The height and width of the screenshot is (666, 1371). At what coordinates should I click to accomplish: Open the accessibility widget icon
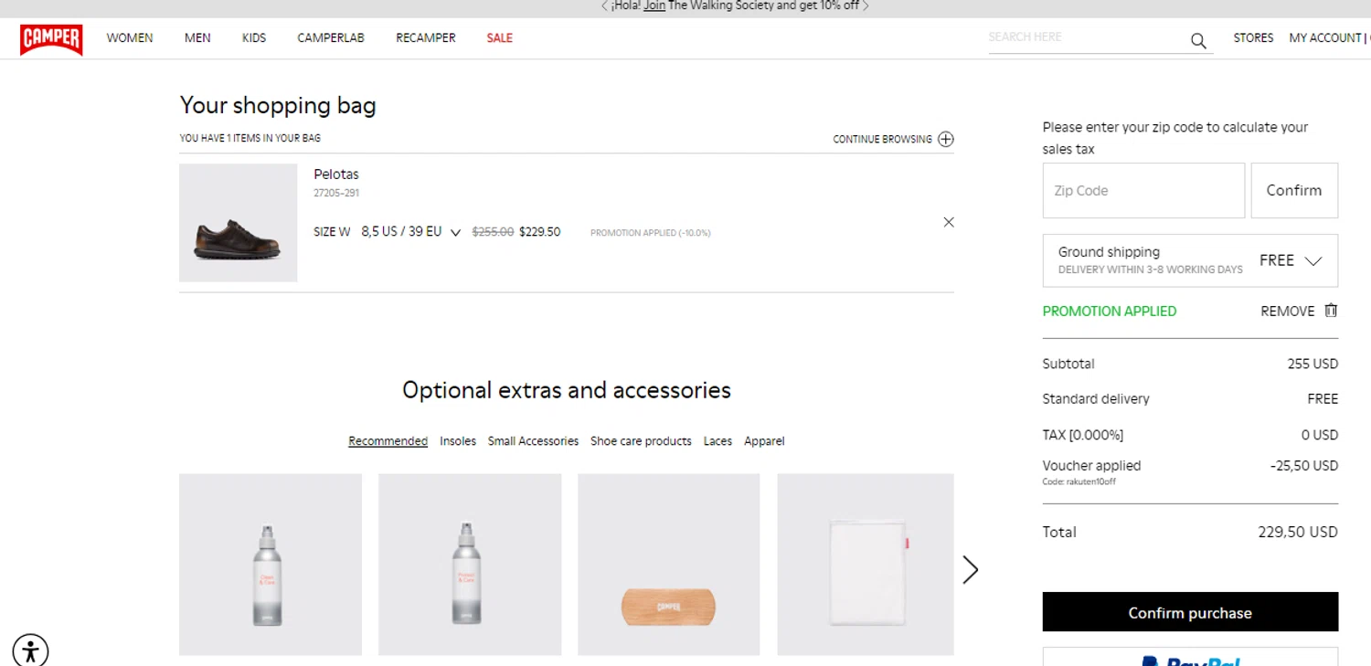pyautogui.click(x=30, y=650)
